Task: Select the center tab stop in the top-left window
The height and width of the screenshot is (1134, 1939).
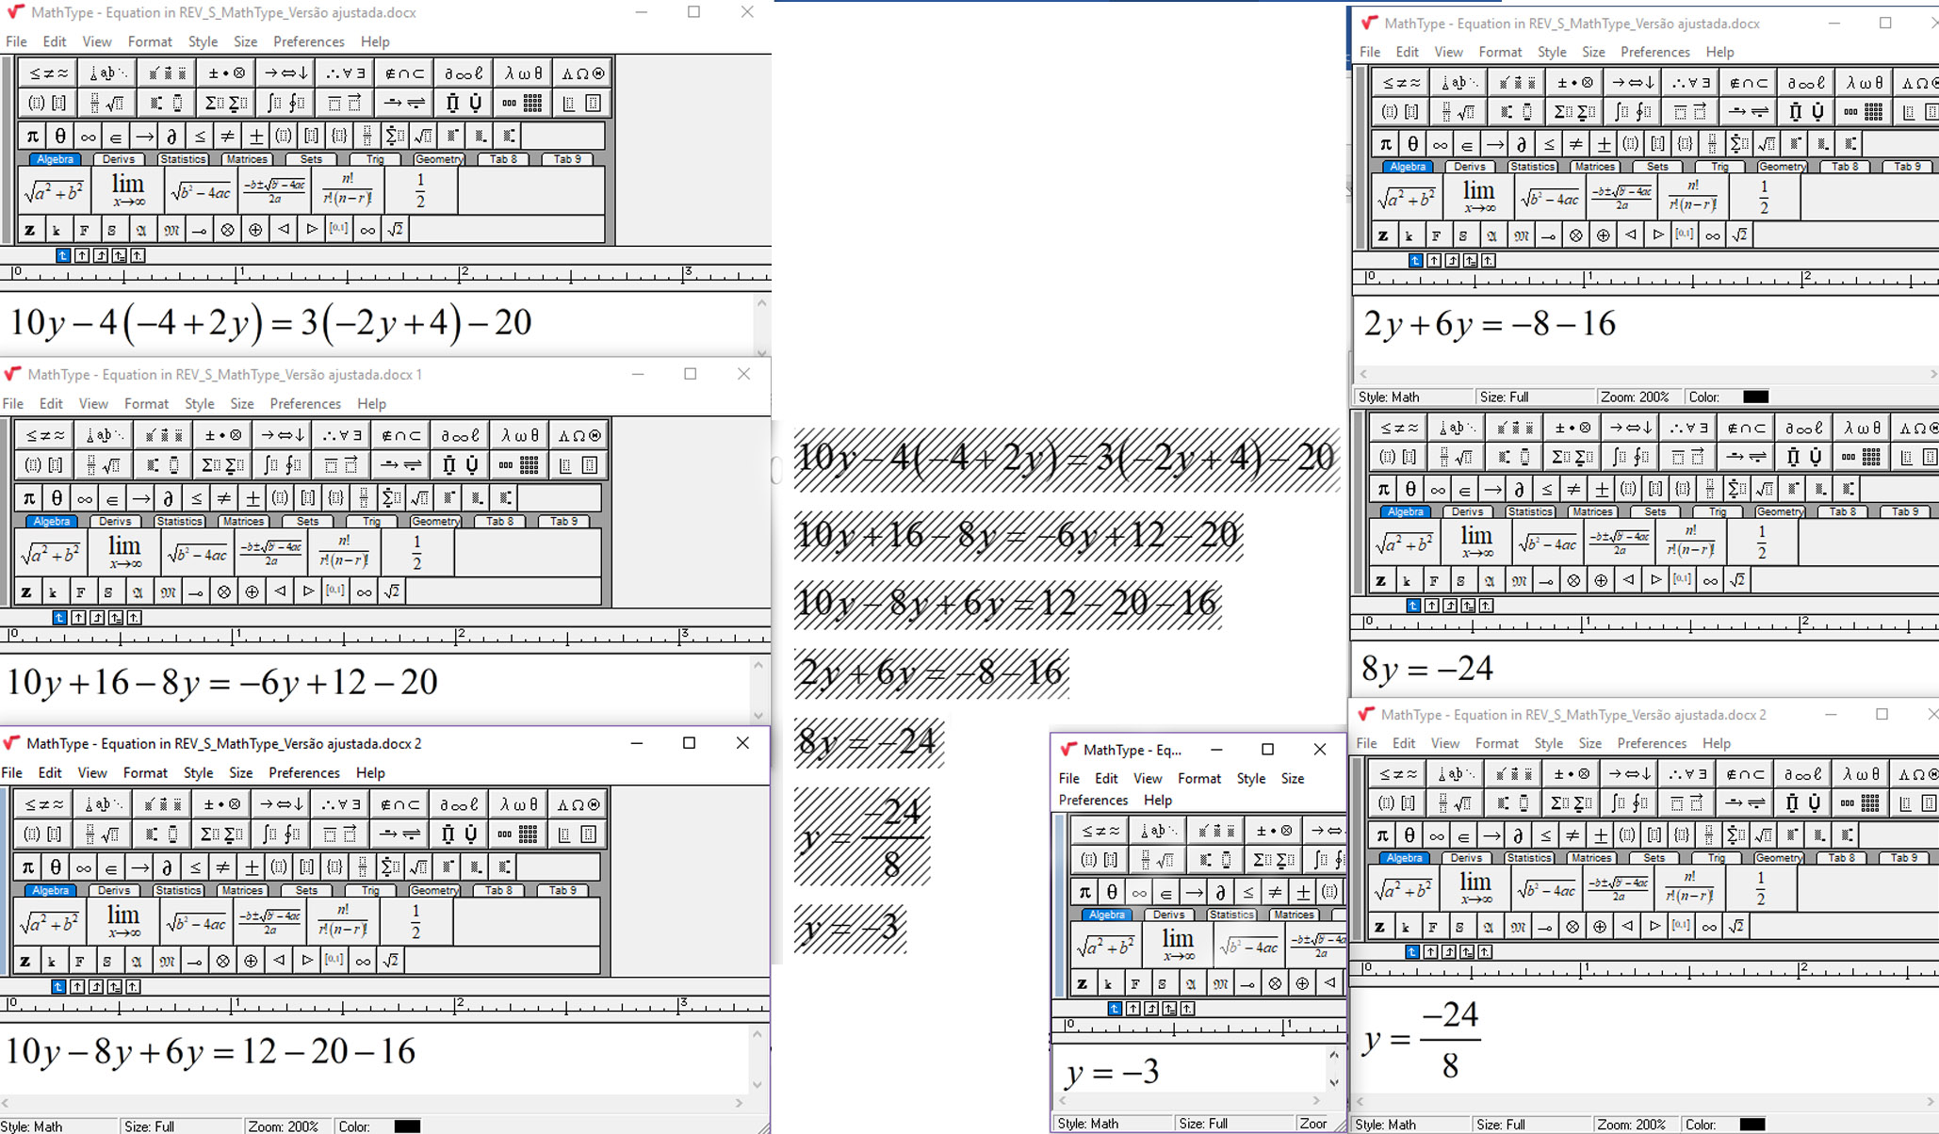Action: click(x=82, y=255)
